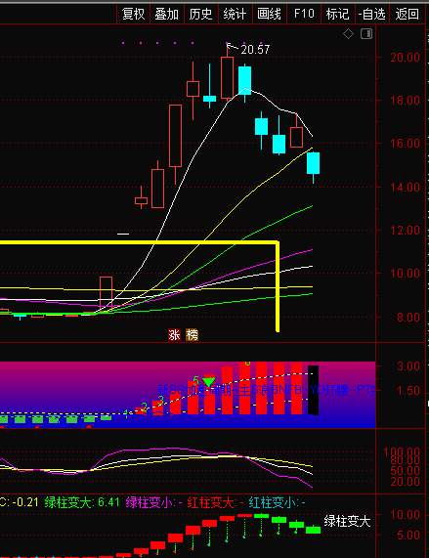Open the 历史 history view

(201, 15)
